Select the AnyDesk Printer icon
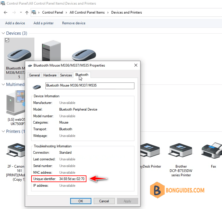The width and height of the screenshot is (222, 209). 150,150
